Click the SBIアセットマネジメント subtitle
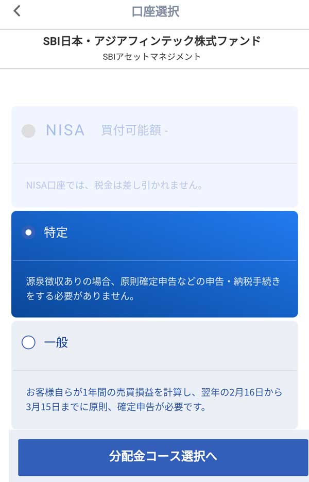This screenshot has width=309, height=482. pos(152,57)
